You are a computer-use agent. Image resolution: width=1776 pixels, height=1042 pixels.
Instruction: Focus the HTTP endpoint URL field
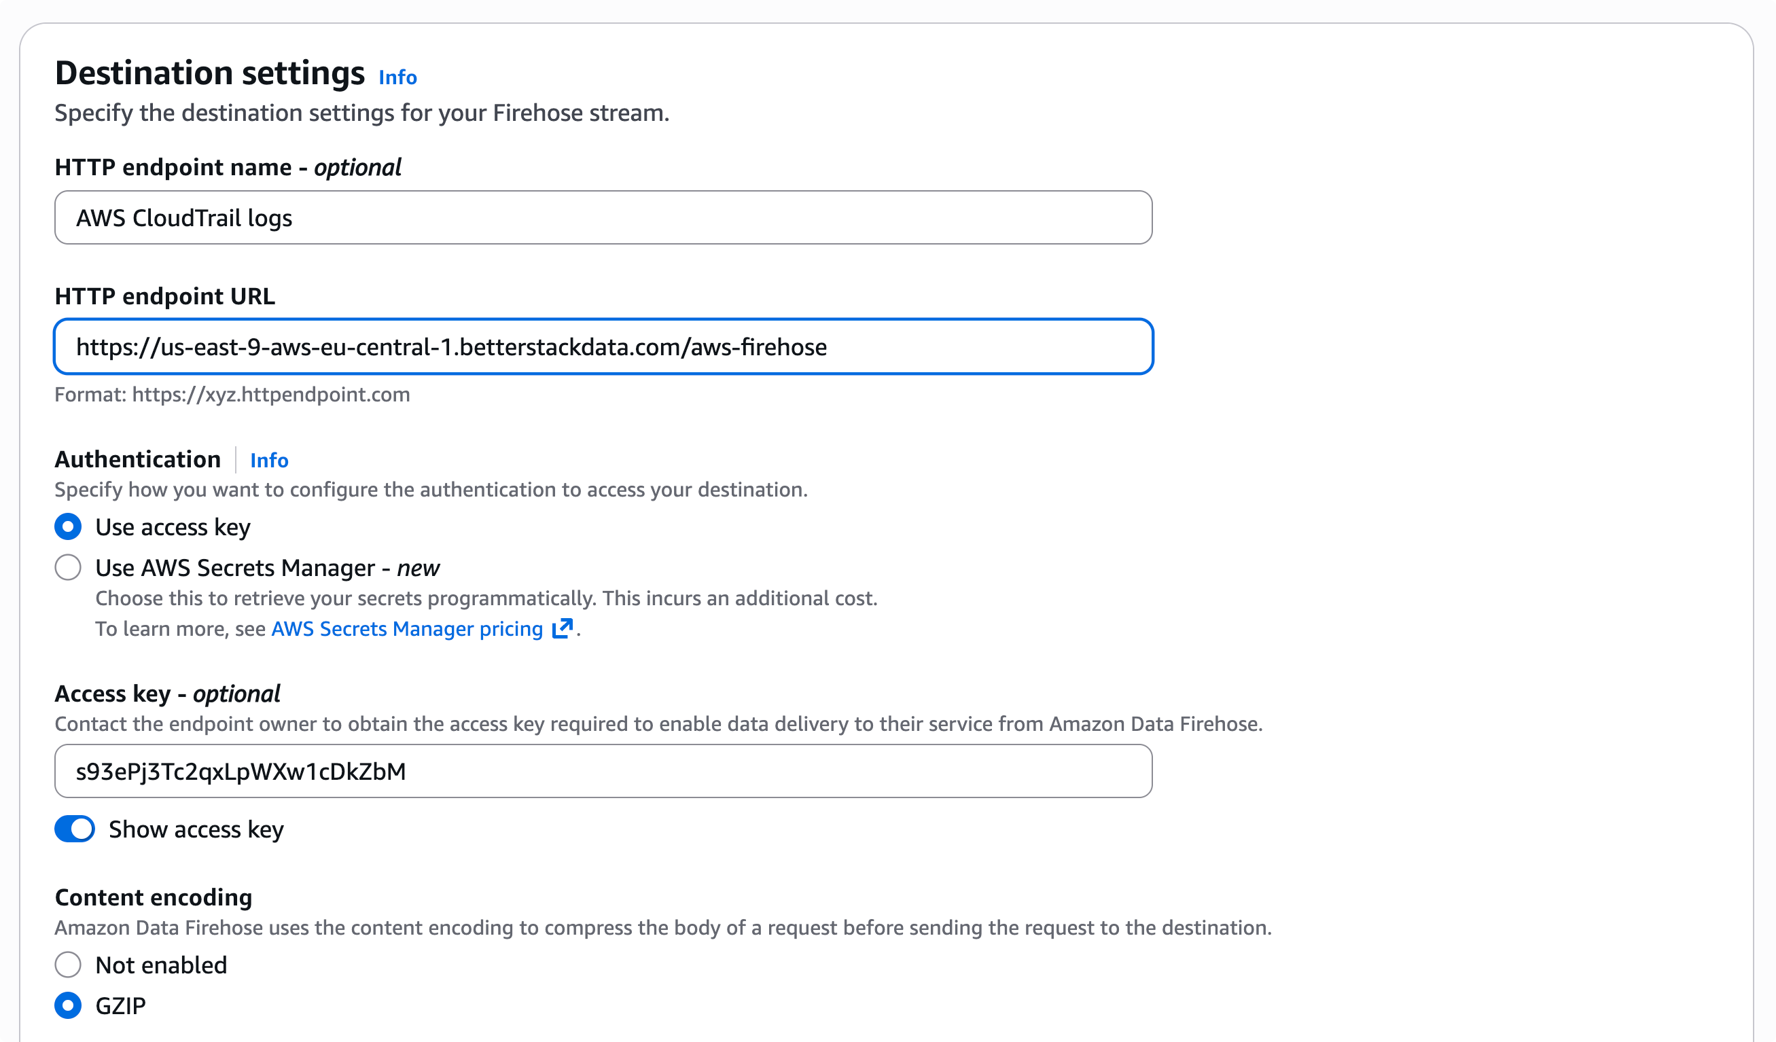pyautogui.click(x=603, y=346)
